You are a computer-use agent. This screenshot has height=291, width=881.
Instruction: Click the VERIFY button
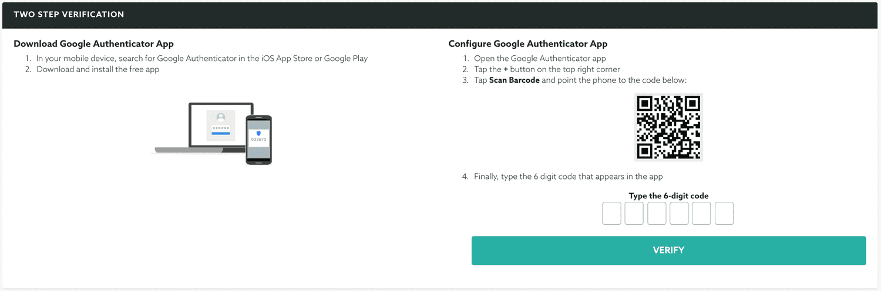668,251
